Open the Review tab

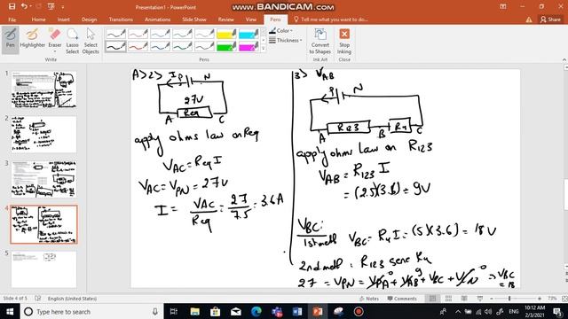(x=225, y=19)
